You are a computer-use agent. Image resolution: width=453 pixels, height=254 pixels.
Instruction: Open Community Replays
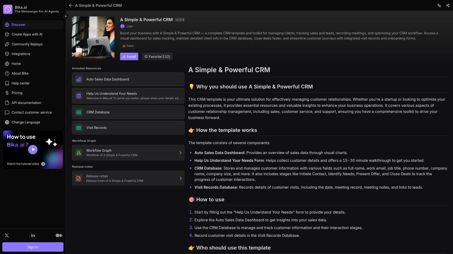pyautogui.click(x=33, y=44)
